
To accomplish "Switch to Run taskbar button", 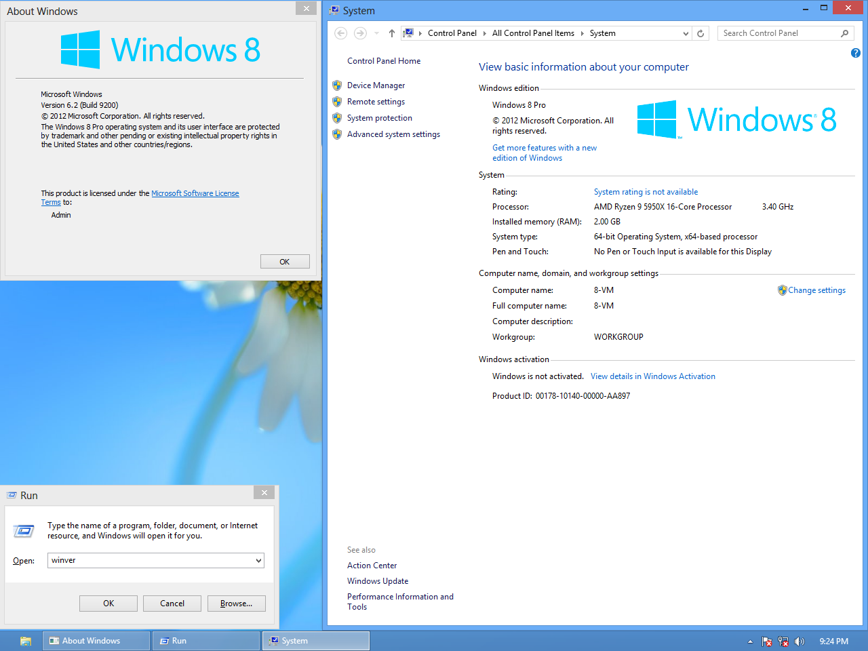I will [x=207, y=641].
